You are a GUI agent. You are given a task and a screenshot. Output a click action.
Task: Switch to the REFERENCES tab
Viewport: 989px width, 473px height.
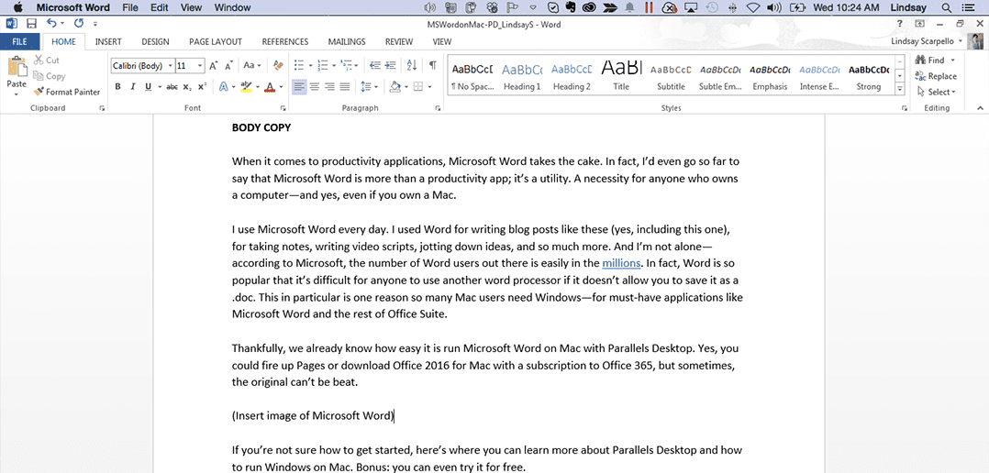285,42
